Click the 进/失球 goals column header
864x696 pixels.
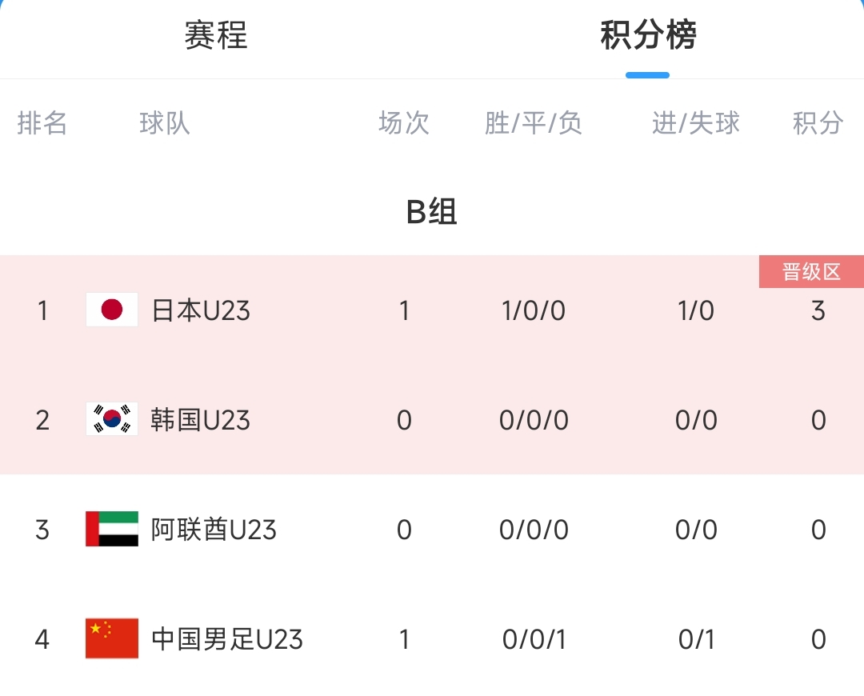(696, 123)
